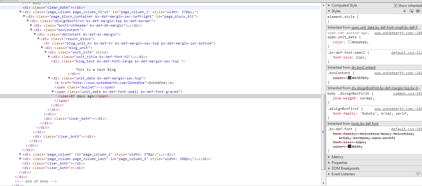Uncheck the Show inherited checkbox
Viewport: 422px width, 186px height.
tap(395, 5)
